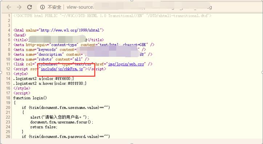This screenshot has width=263, height=144.
Task: Click the meta keywords line
Action: coord(80,50)
